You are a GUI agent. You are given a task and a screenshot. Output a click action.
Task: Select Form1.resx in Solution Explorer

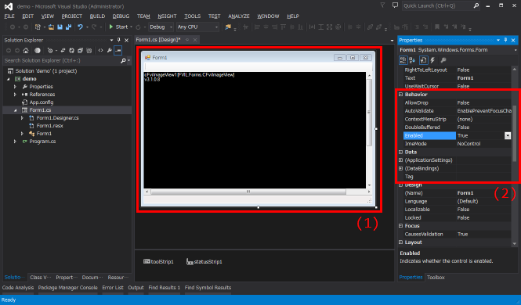(x=49, y=126)
